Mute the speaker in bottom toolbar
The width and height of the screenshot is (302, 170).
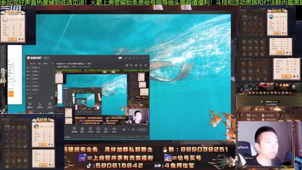pos(114,129)
